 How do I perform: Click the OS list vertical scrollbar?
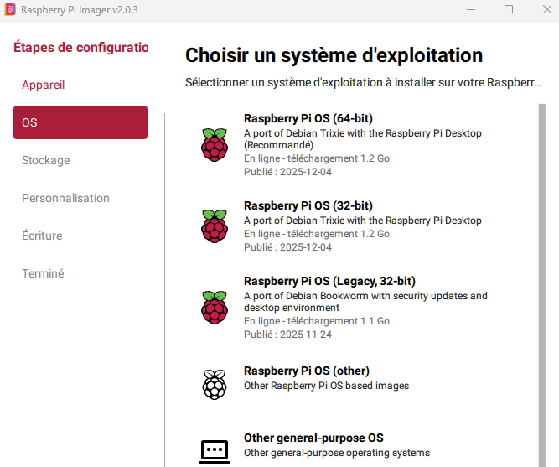pyautogui.click(x=541, y=252)
